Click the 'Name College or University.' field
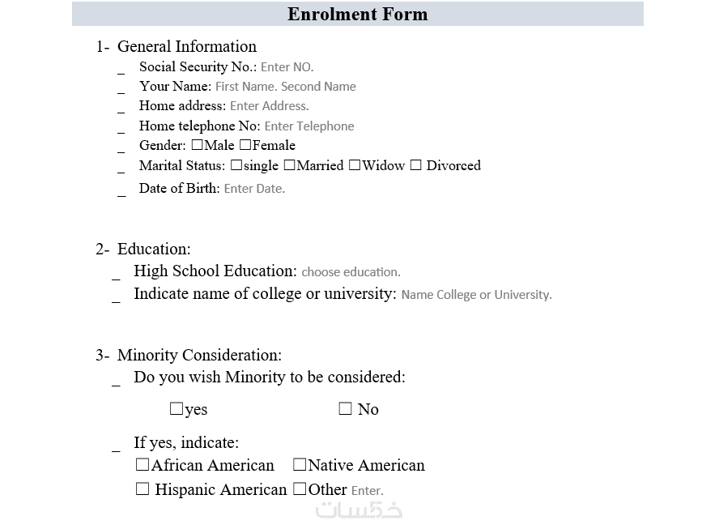The image size is (719, 529). tap(476, 295)
